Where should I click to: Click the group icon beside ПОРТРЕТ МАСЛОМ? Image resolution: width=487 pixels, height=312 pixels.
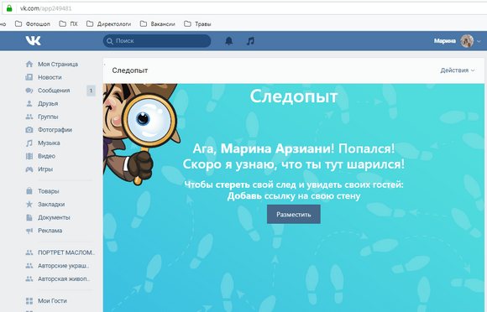(x=29, y=252)
